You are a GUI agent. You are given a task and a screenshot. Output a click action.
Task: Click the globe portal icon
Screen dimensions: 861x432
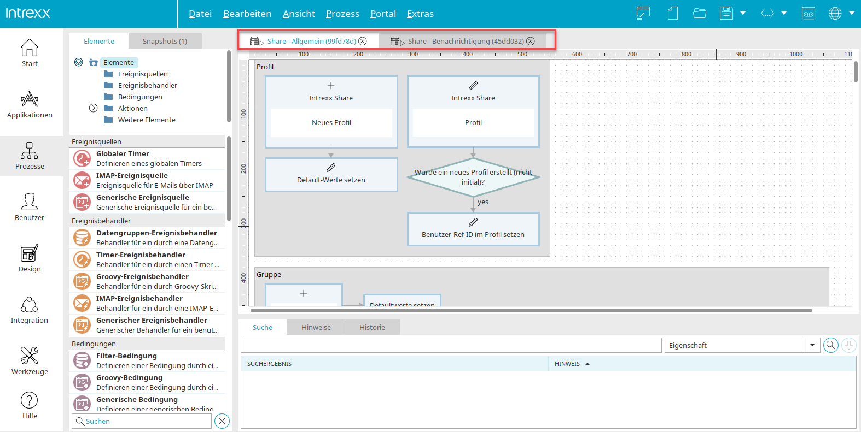(x=835, y=13)
